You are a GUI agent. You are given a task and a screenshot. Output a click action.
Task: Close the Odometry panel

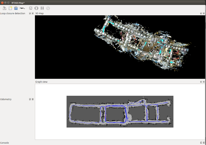pos(33,99)
